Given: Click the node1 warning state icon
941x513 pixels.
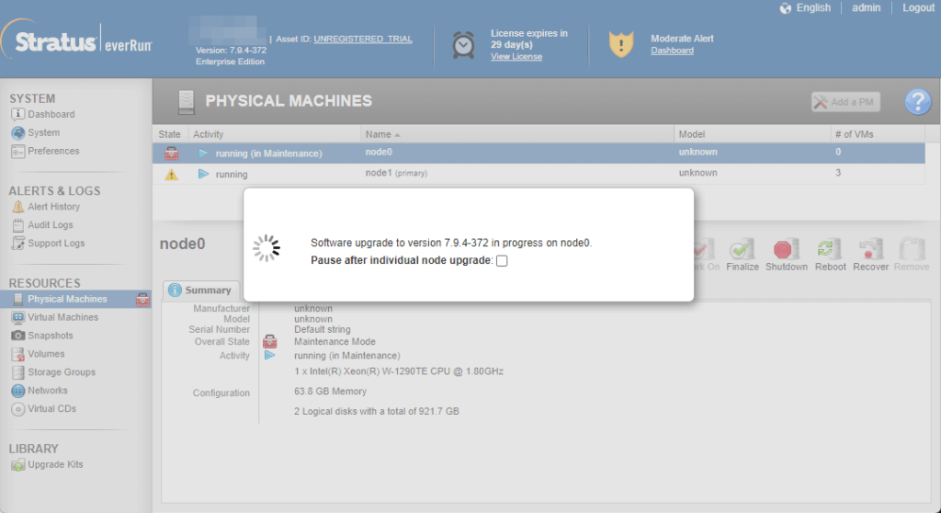Looking at the screenshot, I should point(171,174).
